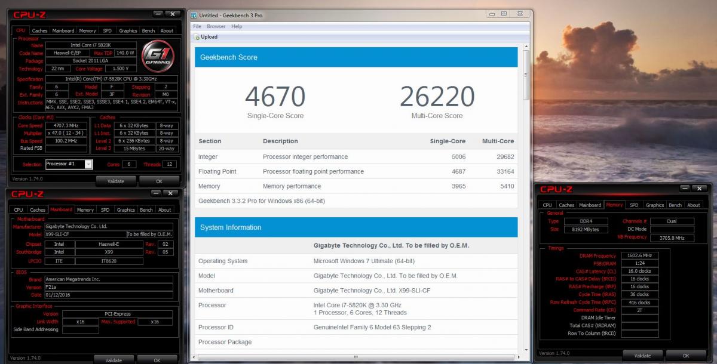The height and width of the screenshot is (364, 717).
Task: Minimize the CPU-Z CPU window
Action: coord(158,13)
